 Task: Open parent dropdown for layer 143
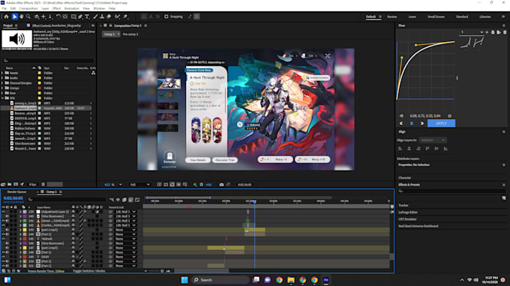click(125, 230)
